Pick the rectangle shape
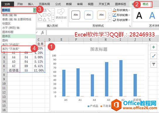This screenshot has width=159, height=113. pyautogui.click(x=45, y=15)
